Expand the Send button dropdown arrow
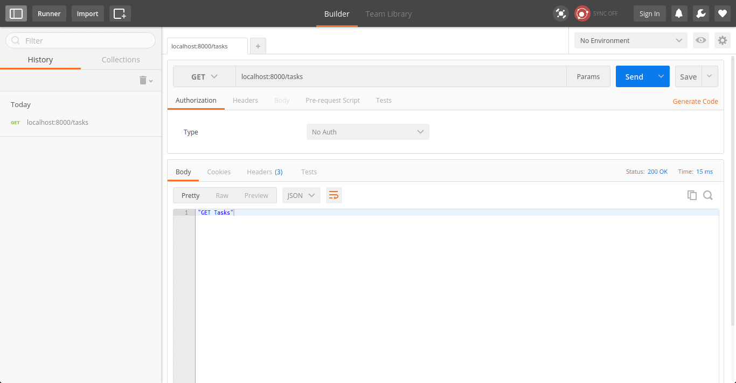Viewport: 736px width, 383px height. click(x=661, y=76)
